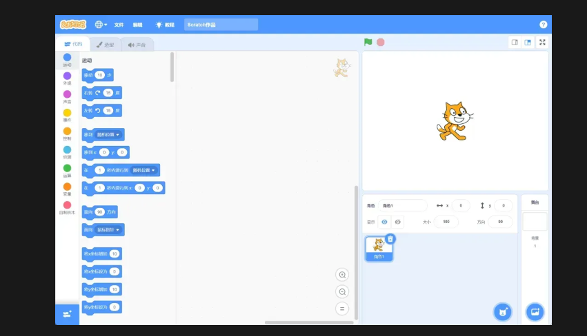Select the 角色1 sprite thumbnail
The image size is (587, 336).
click(379, 249)
